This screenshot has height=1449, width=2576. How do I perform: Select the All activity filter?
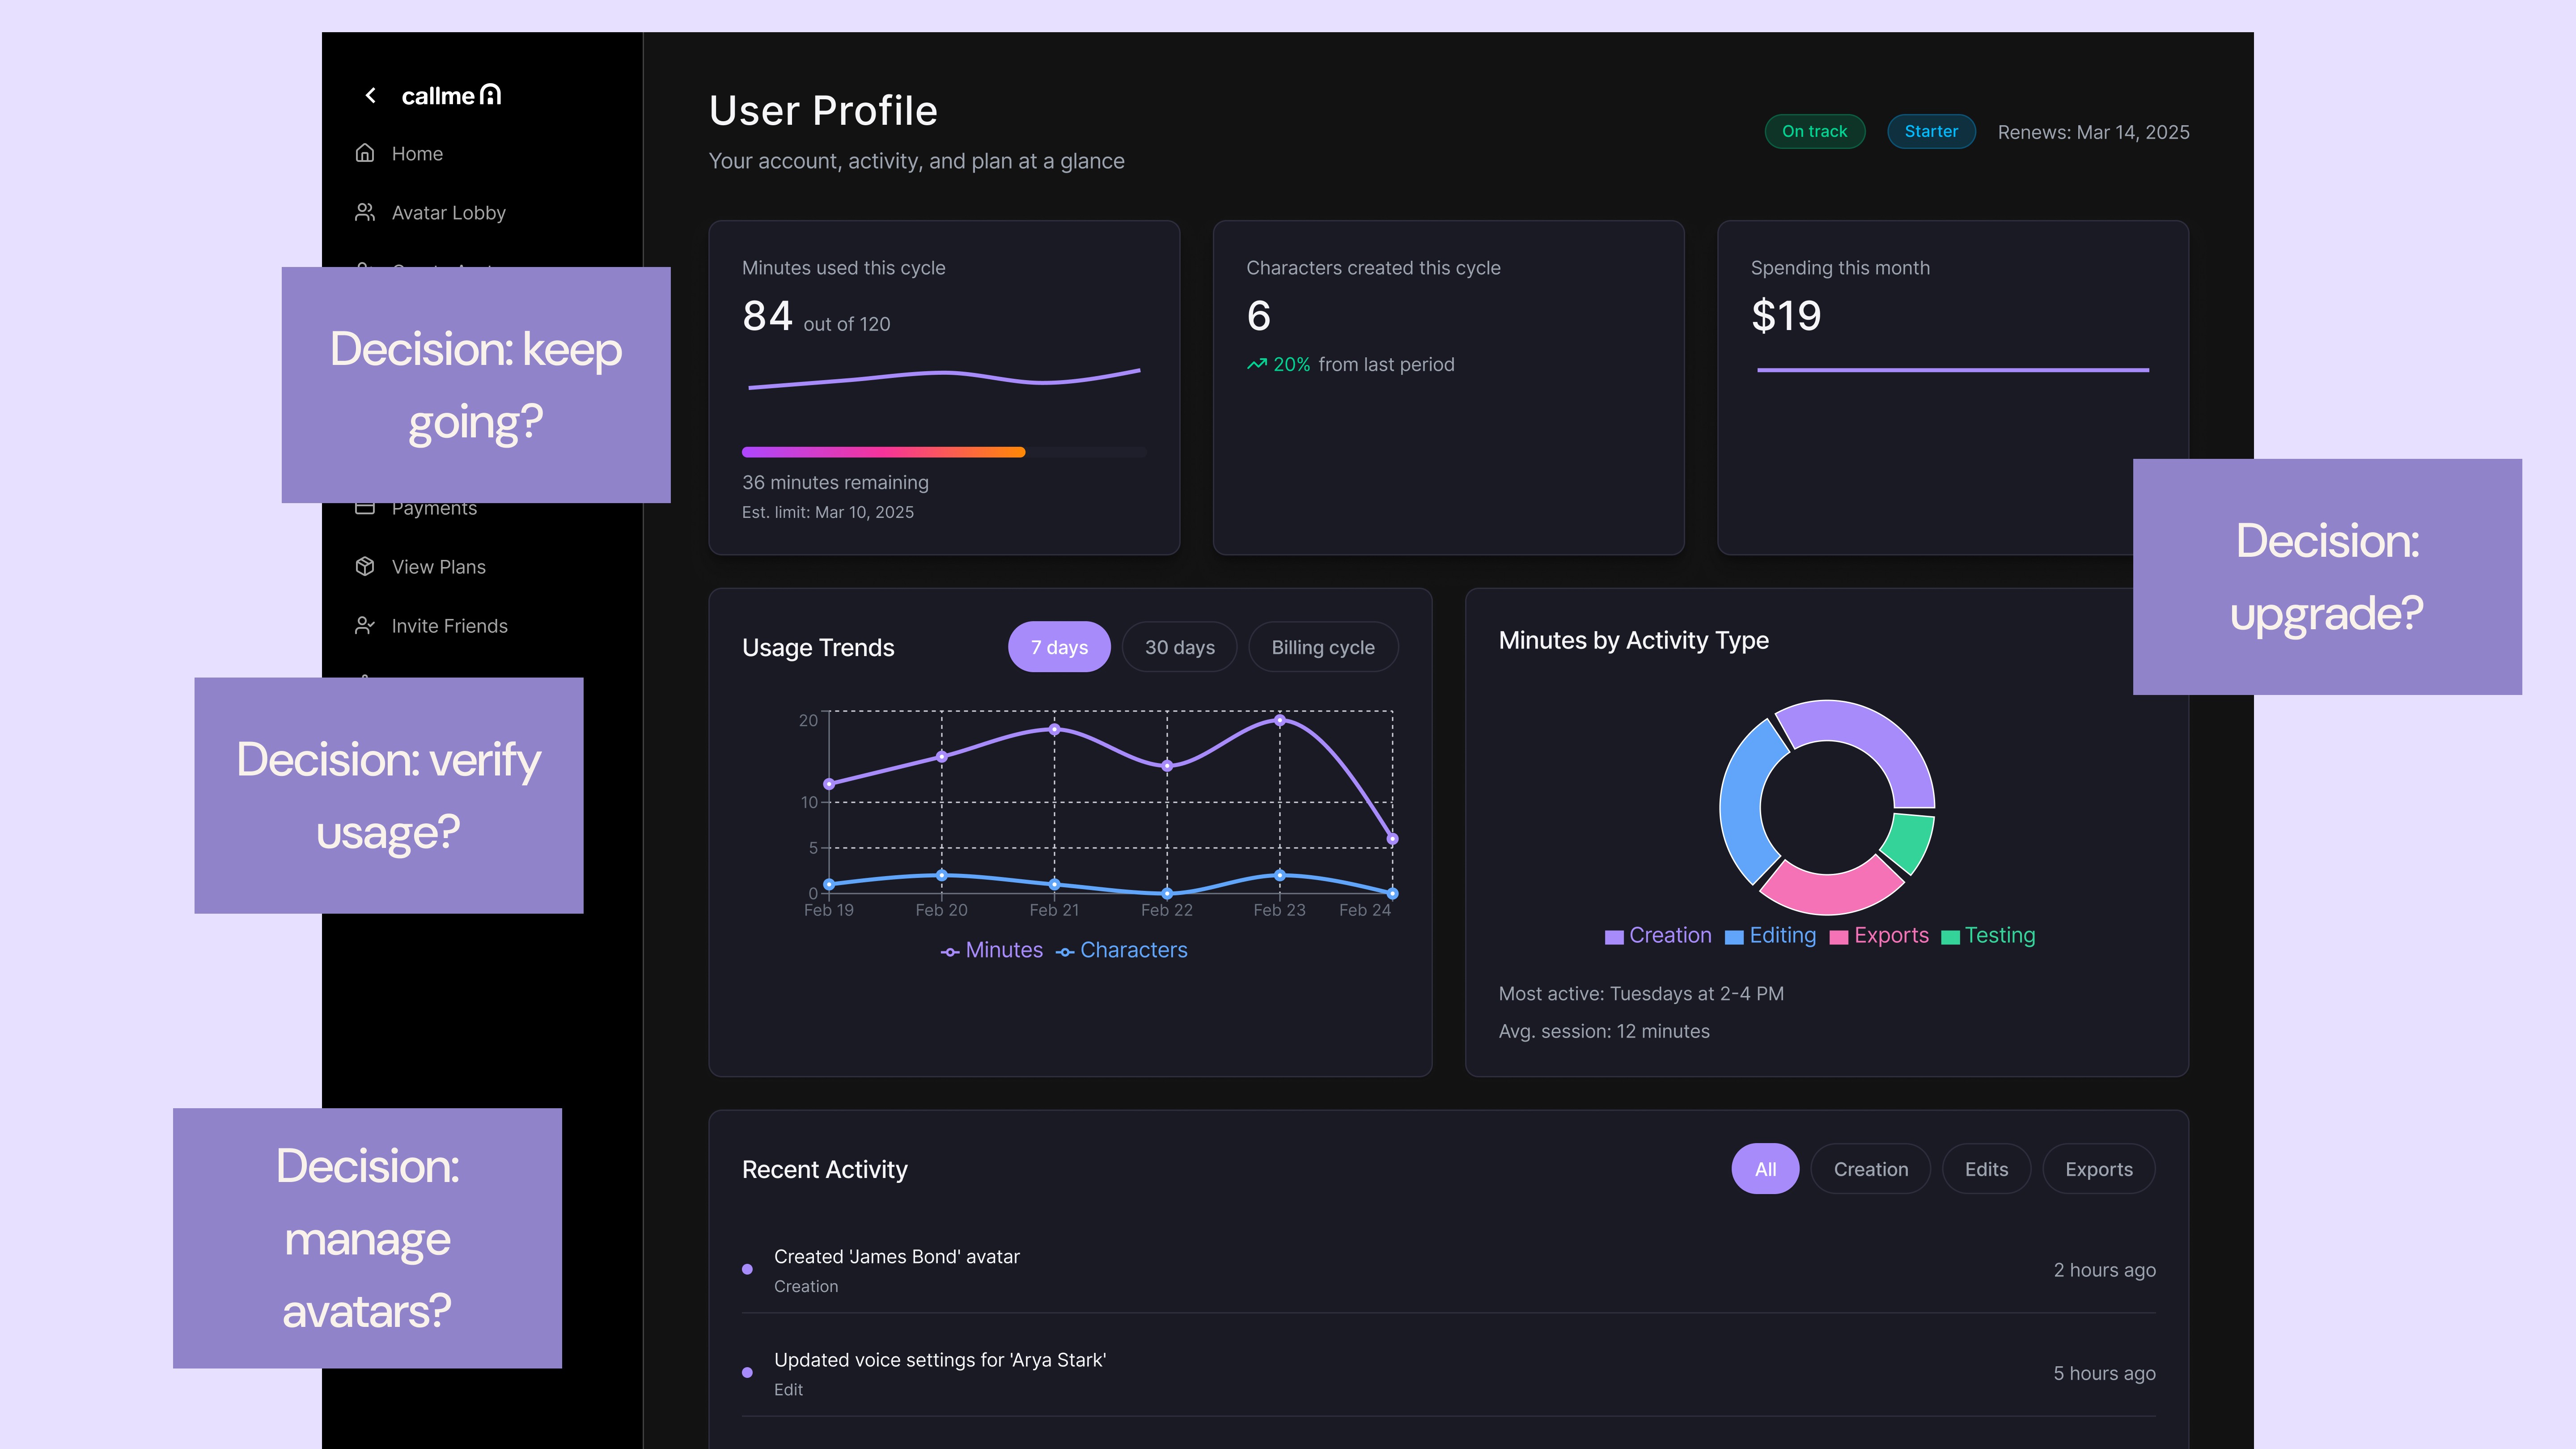[x=1765, y=1169]
